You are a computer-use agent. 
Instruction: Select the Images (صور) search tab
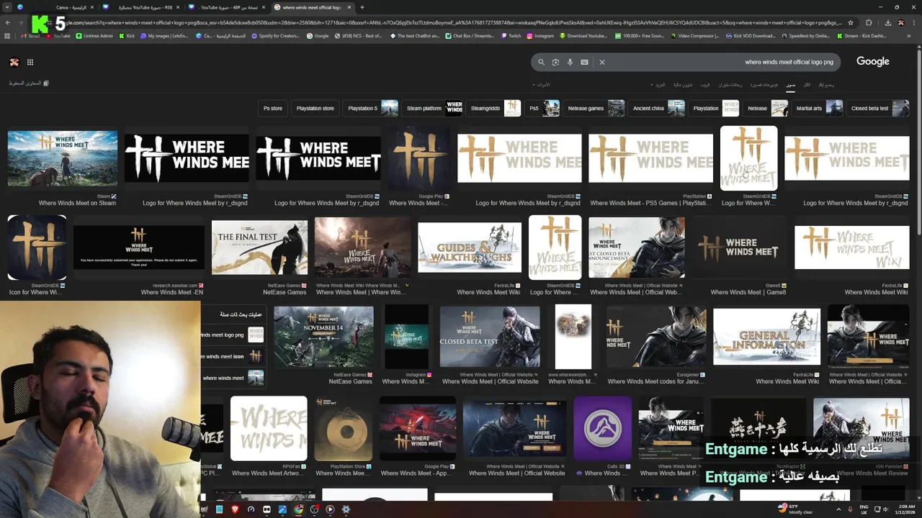(790, 85)
